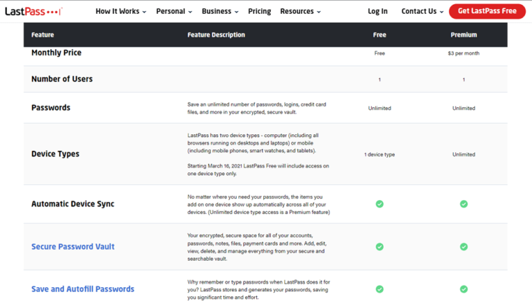Open the Save and Autofill Passwords link

pos(82,289)
